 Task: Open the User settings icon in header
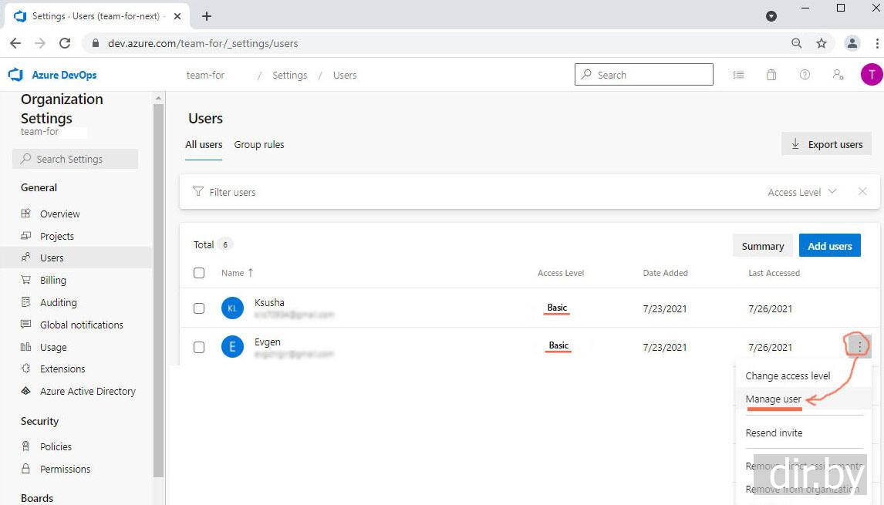click(838, 75)
